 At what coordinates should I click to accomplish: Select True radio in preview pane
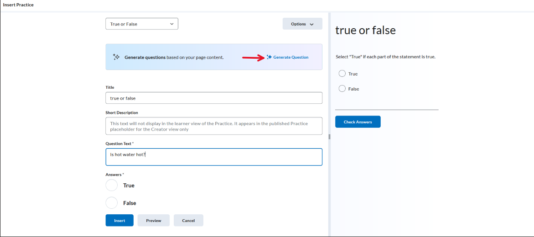click(x=342, y=74)
